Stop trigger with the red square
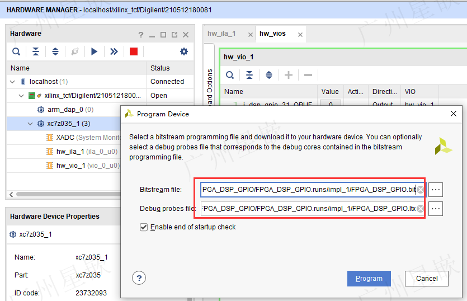Image resolution: width=467 pixels, height=301 pixels. (134, 51)
